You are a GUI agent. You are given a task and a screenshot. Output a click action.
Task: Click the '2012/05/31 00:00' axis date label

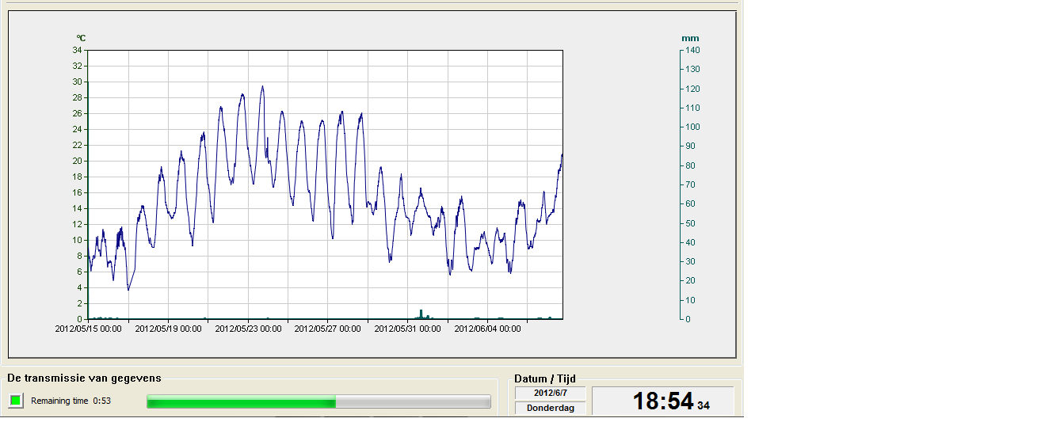407,329
